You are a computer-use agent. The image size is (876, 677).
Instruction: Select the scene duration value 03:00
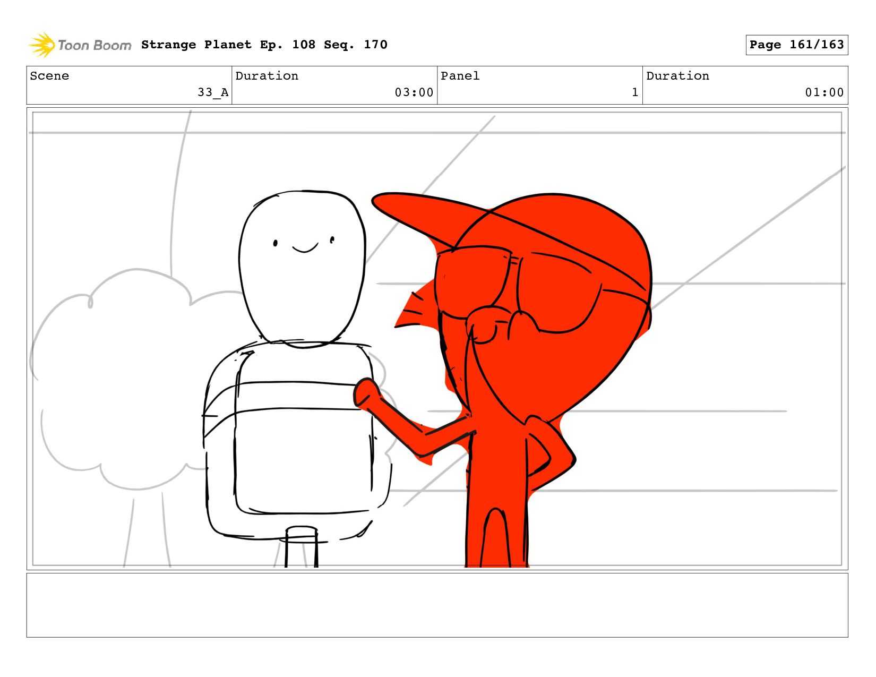click(414, 92)
